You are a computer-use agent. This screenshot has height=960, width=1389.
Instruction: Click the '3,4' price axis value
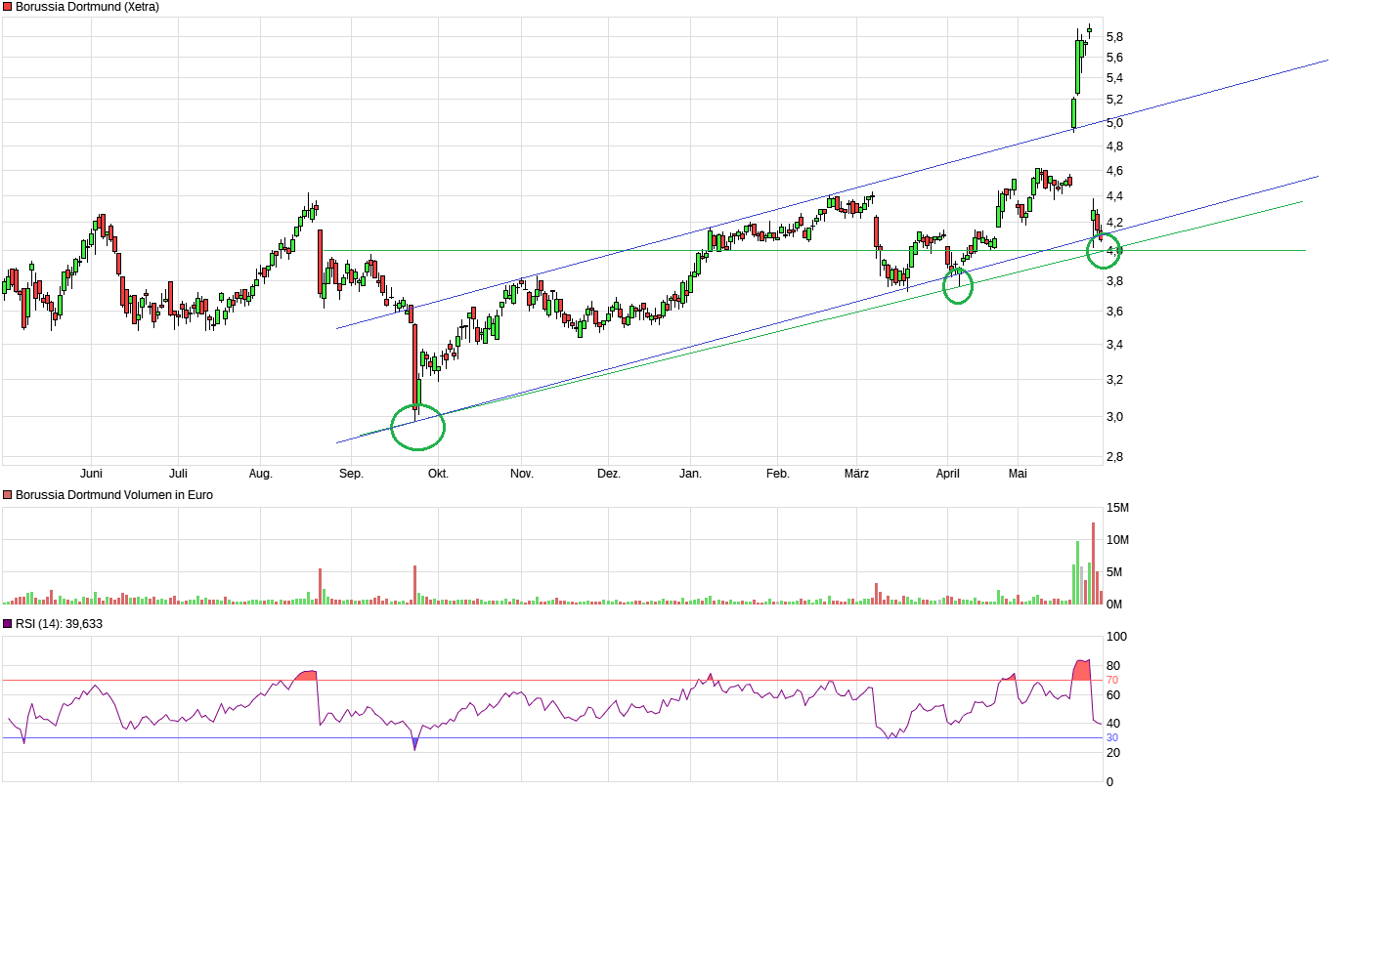pyautogui.click(x=1114, y=345)
